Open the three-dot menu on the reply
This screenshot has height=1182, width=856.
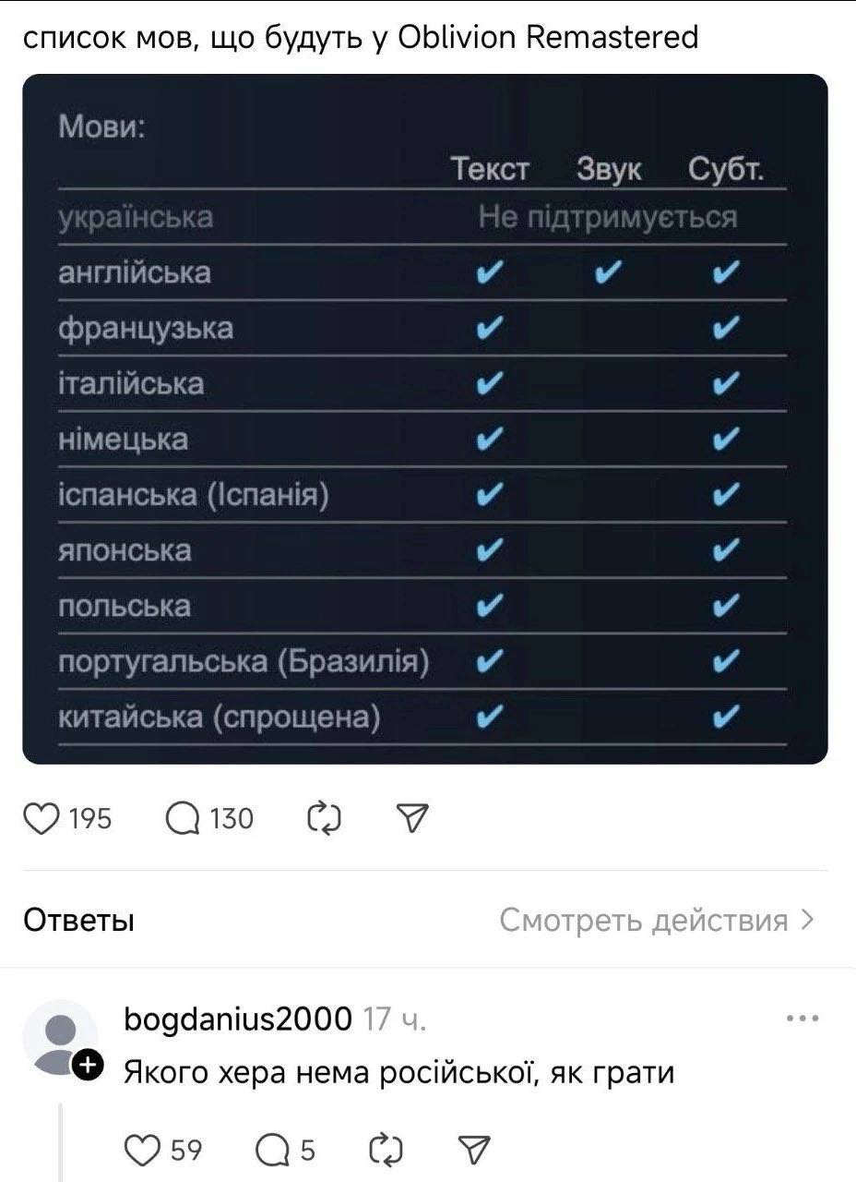(x=802, y=1019)
